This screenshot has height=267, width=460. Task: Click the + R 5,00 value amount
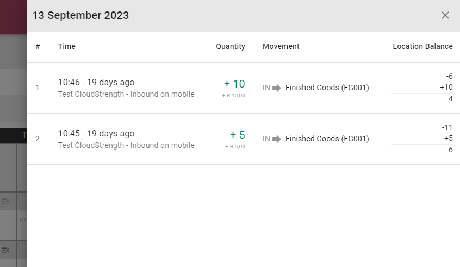point(235,147)
